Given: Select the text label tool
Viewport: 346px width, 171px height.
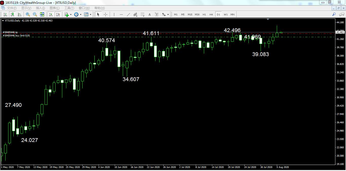Looking at the screenshot, I should tap(157, 14).
